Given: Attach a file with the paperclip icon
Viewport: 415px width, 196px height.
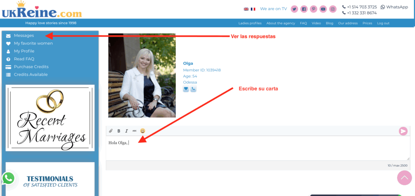Looking at the screenshot, I should click(x=111, y=131).
